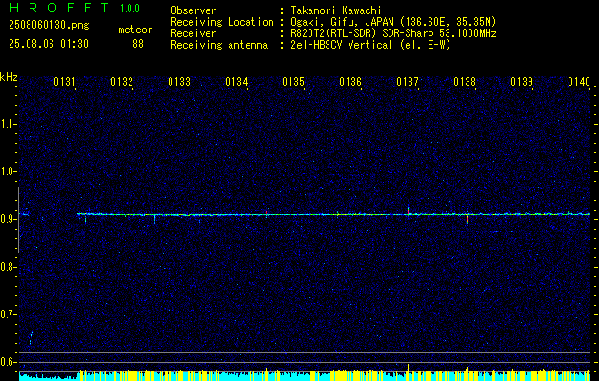Click the 0135 time marker

tap(293, 82)
